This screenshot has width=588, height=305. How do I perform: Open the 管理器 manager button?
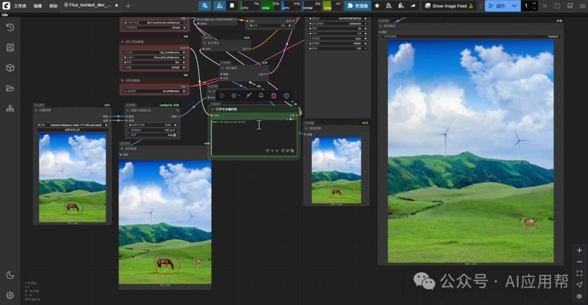pos(357,5)
